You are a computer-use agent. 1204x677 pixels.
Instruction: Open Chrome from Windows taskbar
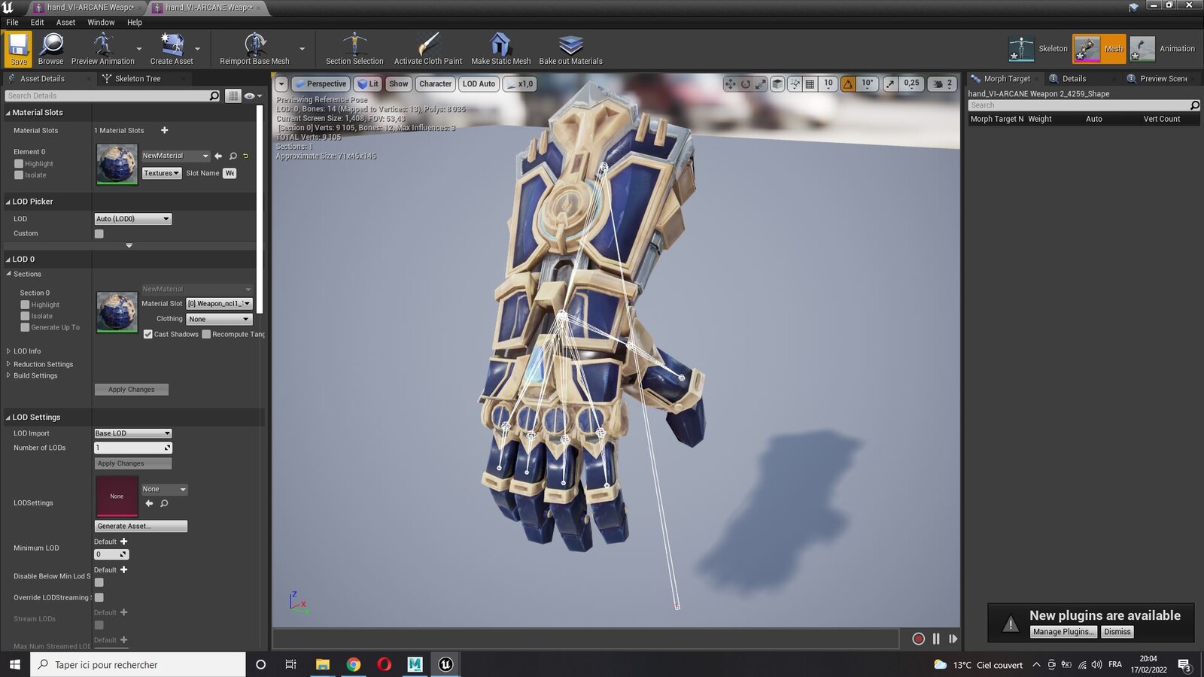pyautogui.click(x=353, y=664)
